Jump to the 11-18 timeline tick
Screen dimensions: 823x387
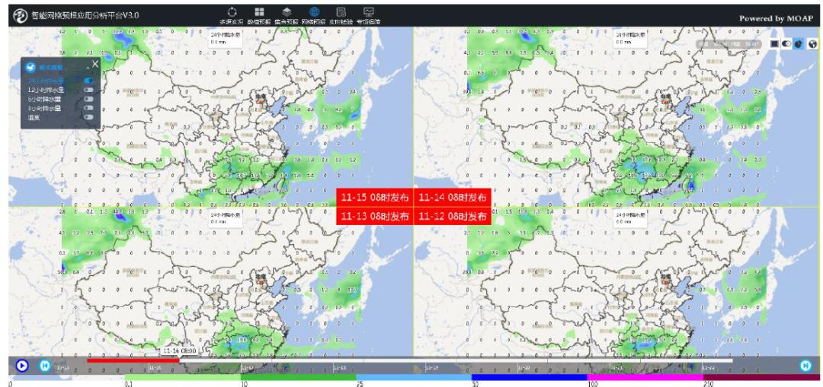tap(340, 368)
